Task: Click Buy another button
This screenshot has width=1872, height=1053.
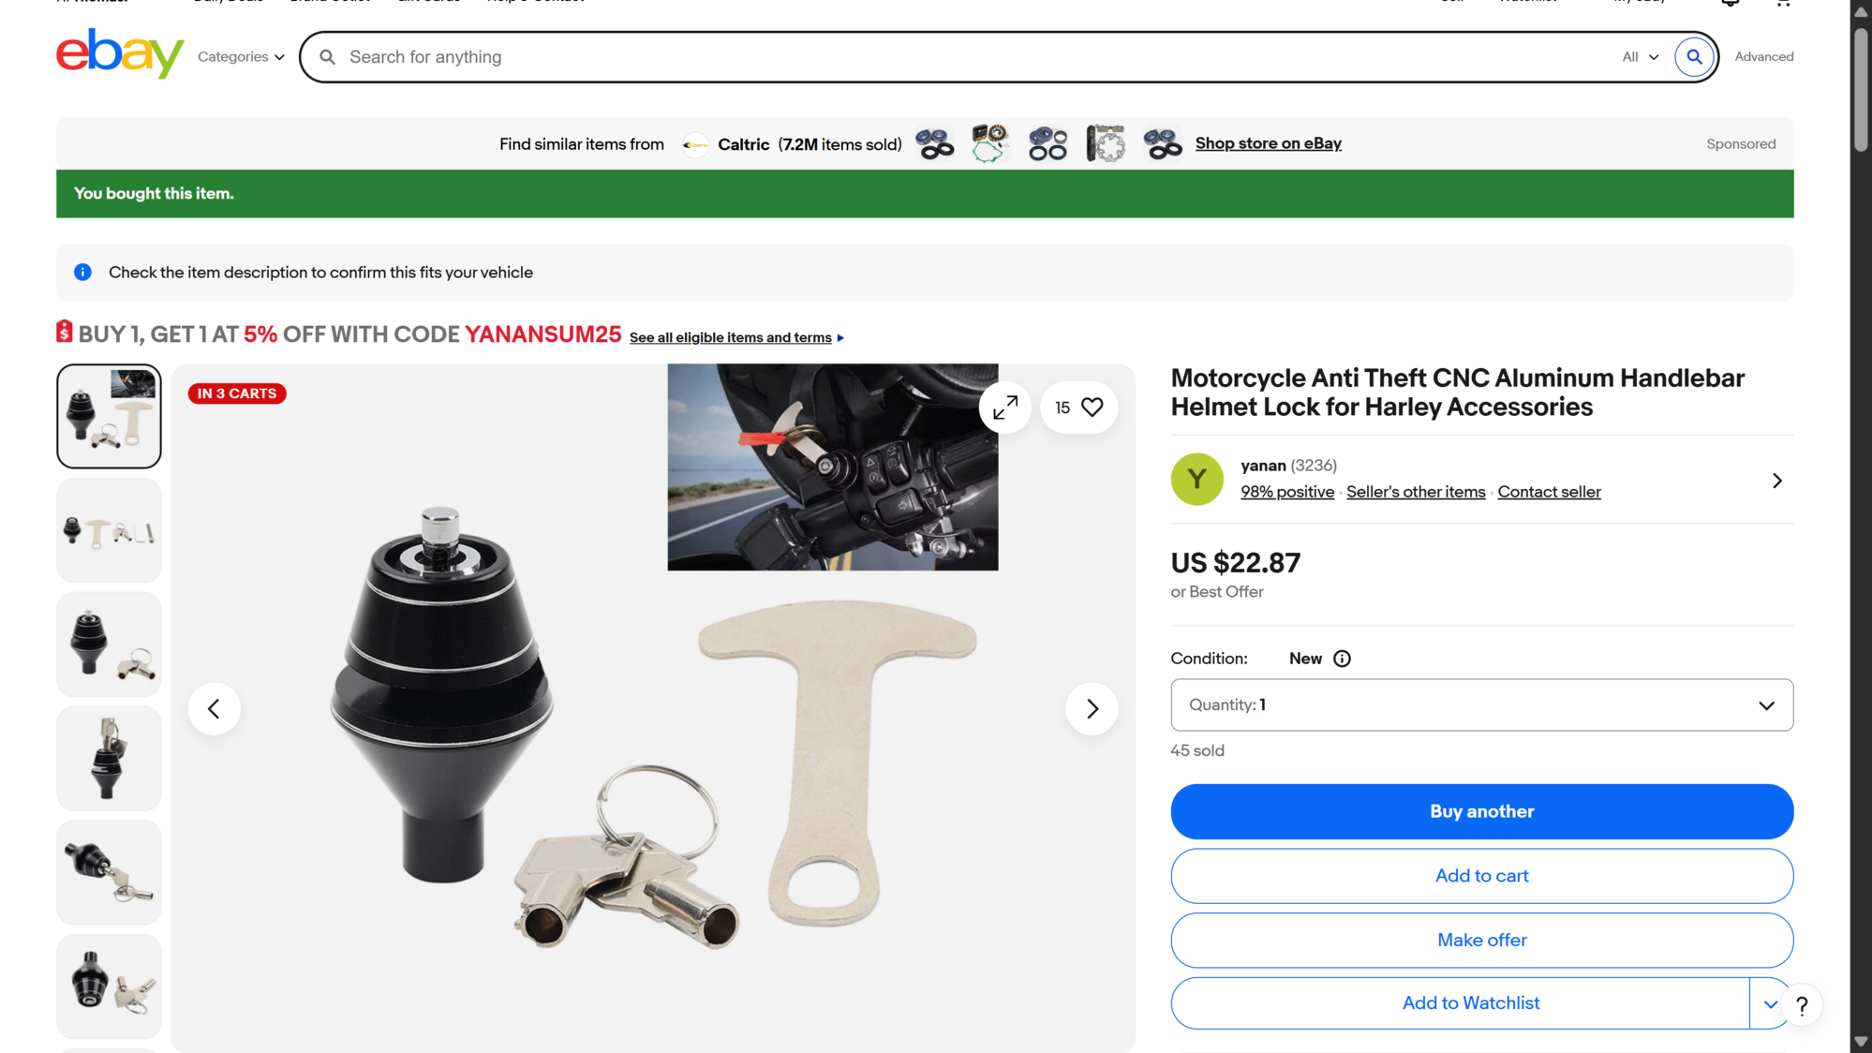Action: [x=1481, y=811]
